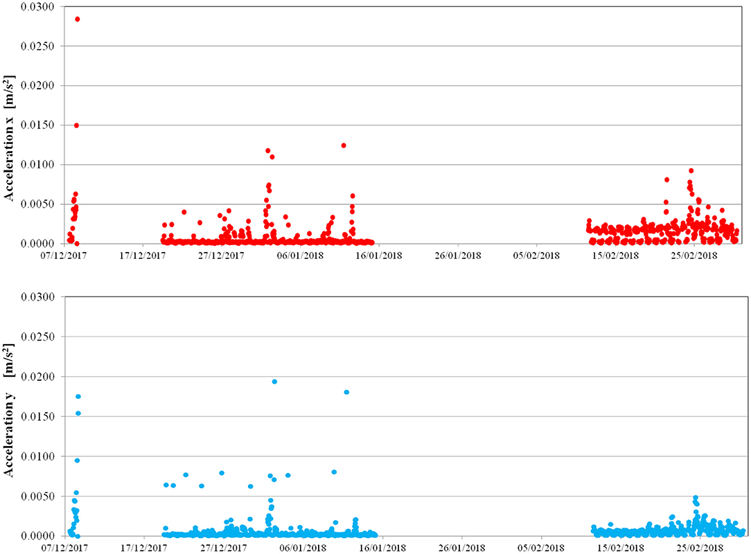The image size is (751, 554).
Task: Click the red data point at 0.0150 level
Action: 77,125
